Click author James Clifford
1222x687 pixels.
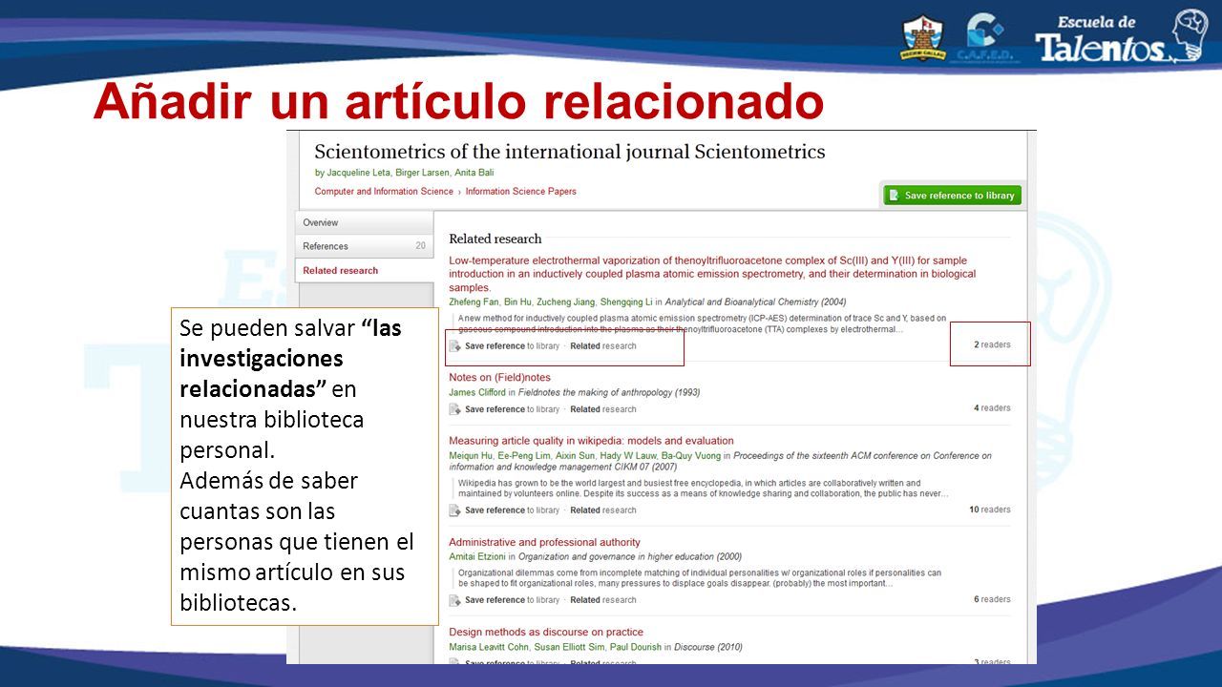pos(477,392)
